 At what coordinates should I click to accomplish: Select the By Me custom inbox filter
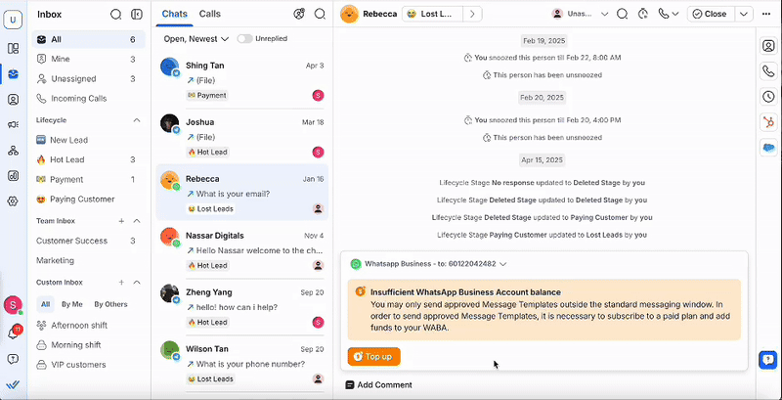(72, 304)
